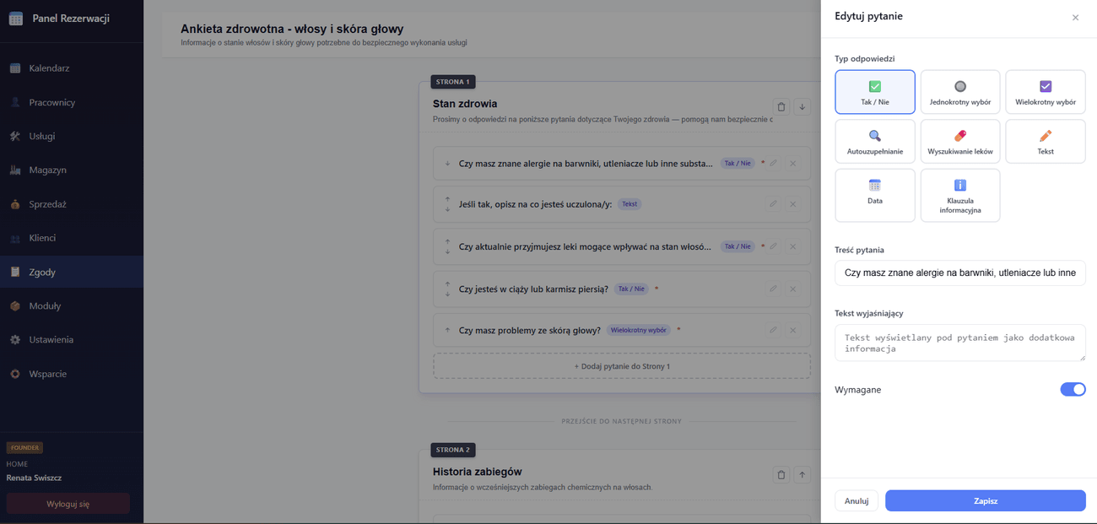Screen dimensions: 1097x524
Task: Toggle the Wymagane switch off
Action: 1073,390
